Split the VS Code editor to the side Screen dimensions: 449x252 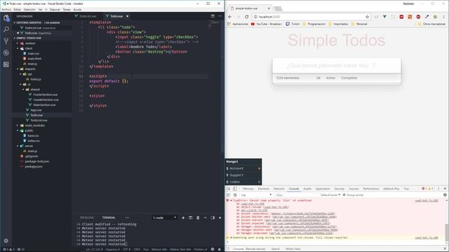(x=213, y=16)
